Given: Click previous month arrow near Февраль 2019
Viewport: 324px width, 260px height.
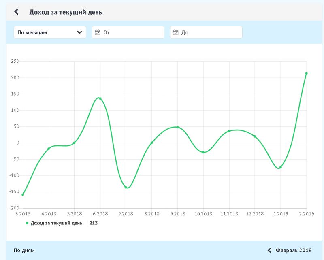Looking at the screenshot, I should tap(269, 250).
